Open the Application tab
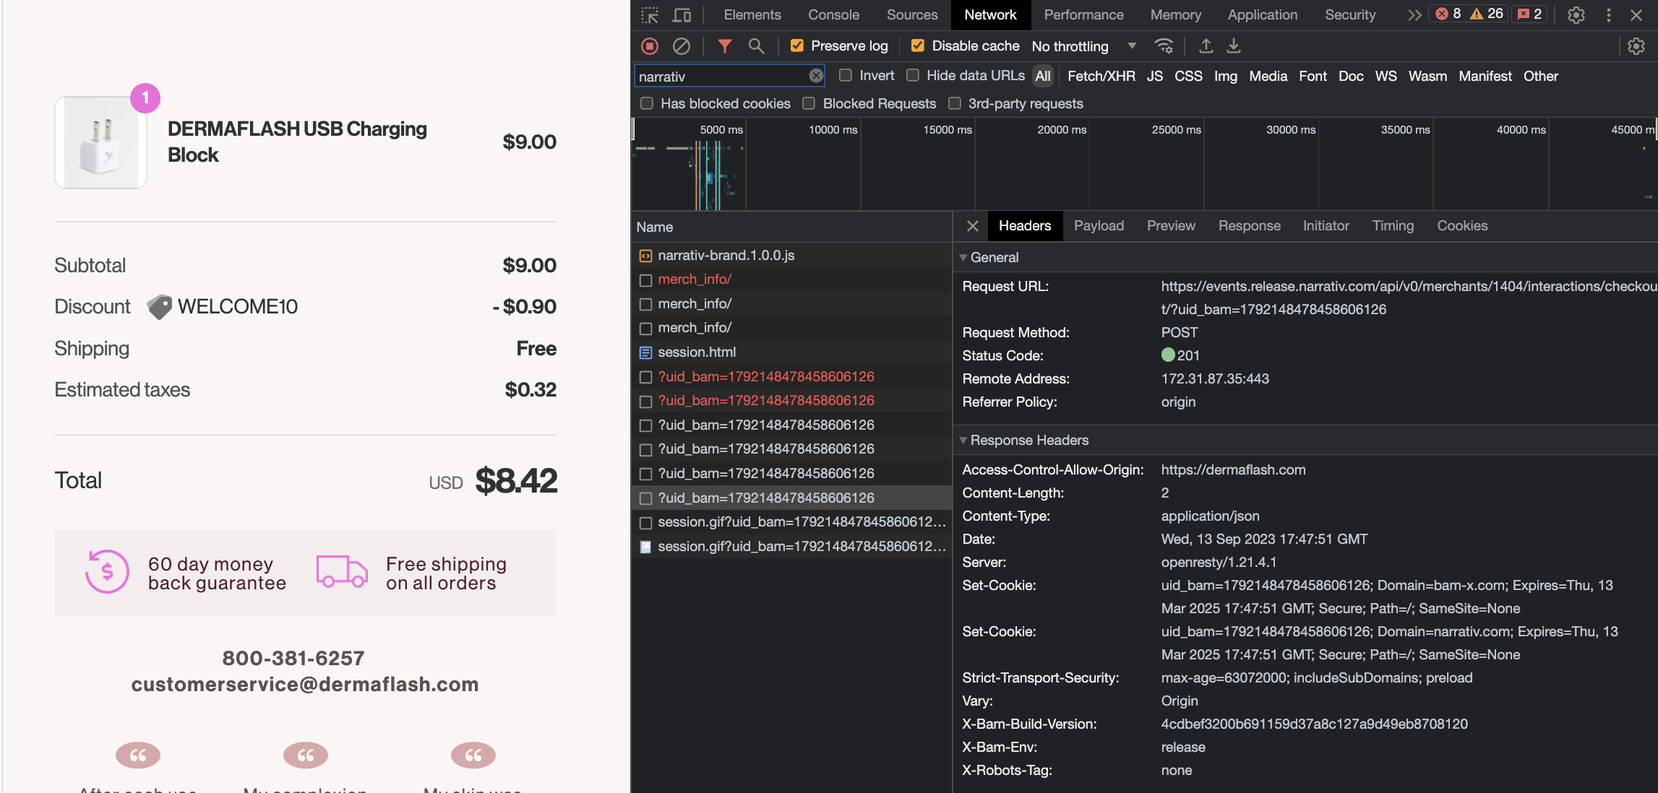1658x793 pixels. click(x=1262, y=14)
